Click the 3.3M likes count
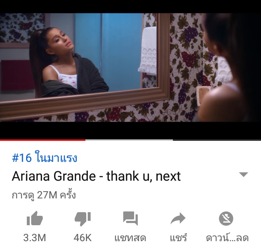The image size is (261, 252). 35,238
